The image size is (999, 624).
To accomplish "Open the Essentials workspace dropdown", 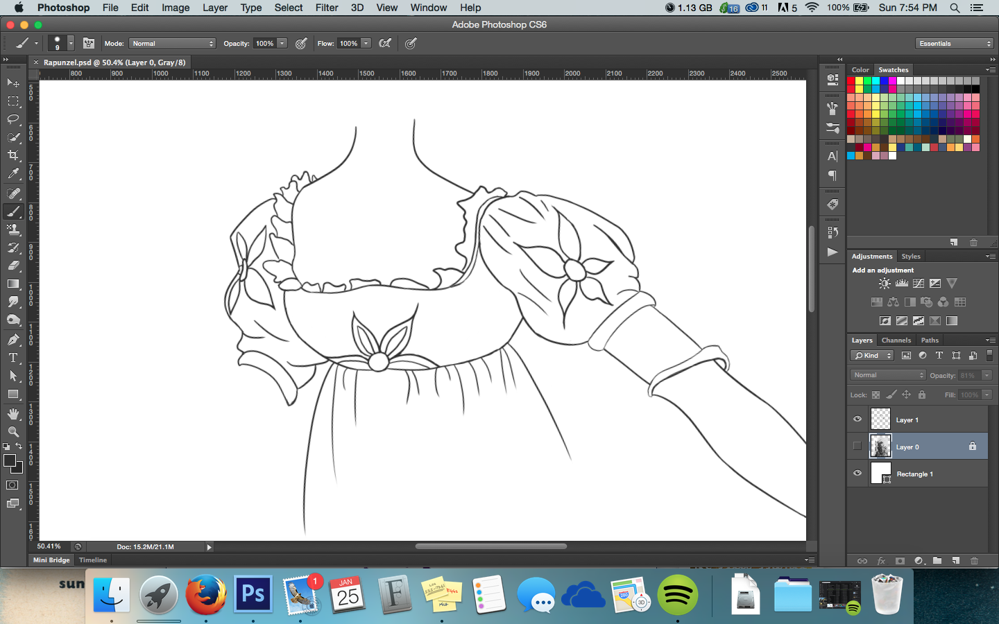I will pyautogui.click(x=955, y=44).
